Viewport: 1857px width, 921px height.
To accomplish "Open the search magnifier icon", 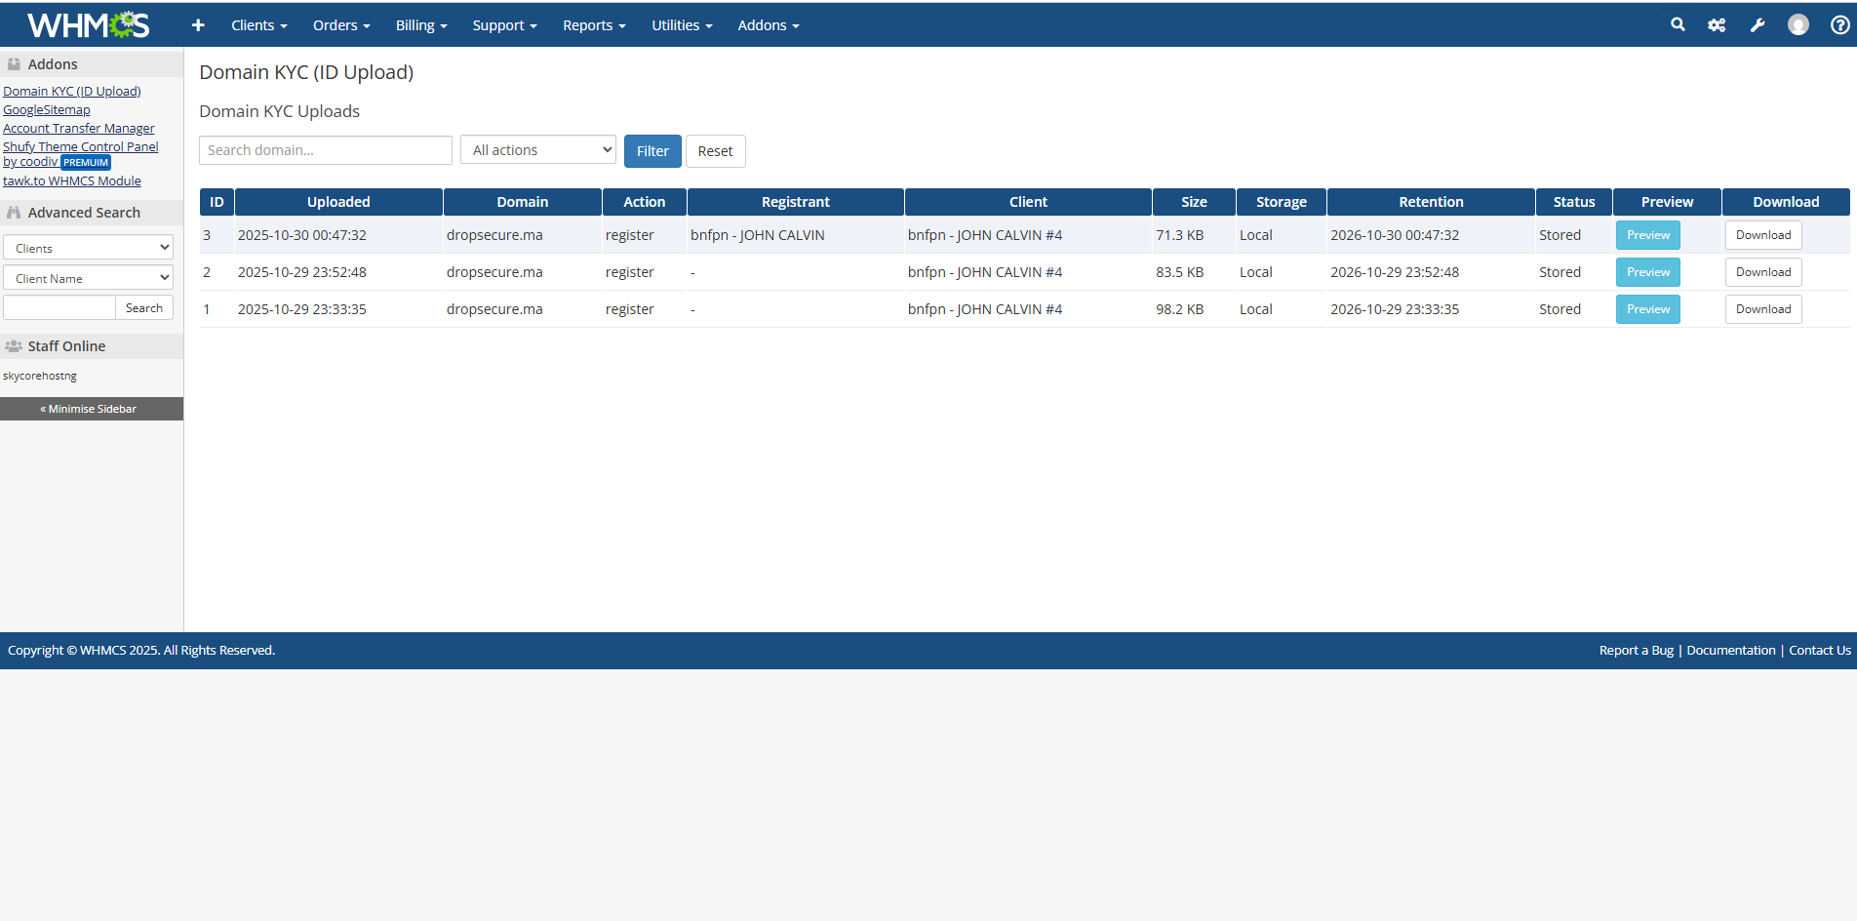I will click(1678, 25).
